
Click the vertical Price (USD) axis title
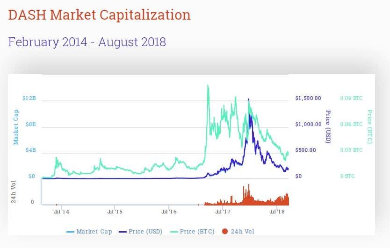coord(328,127)
